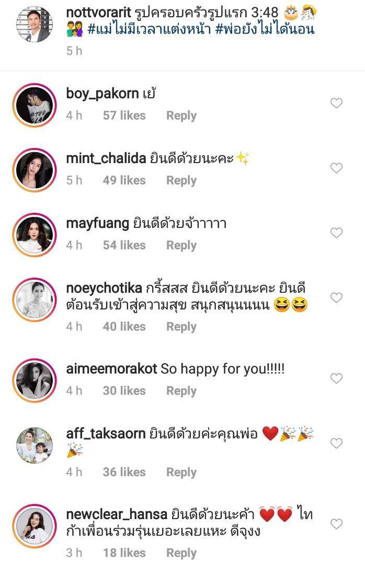Tap the heart beside aff_taksaorn's comment
365x563 pixels.
tap(336, 443)
